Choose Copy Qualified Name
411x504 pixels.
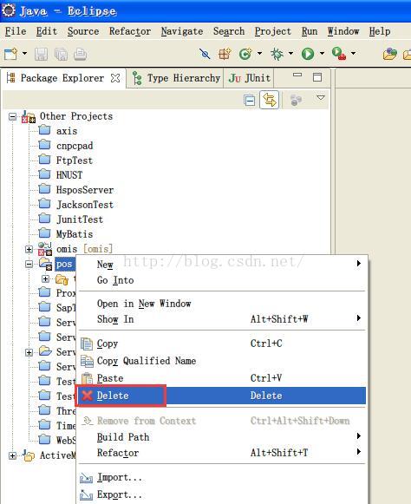222,361
